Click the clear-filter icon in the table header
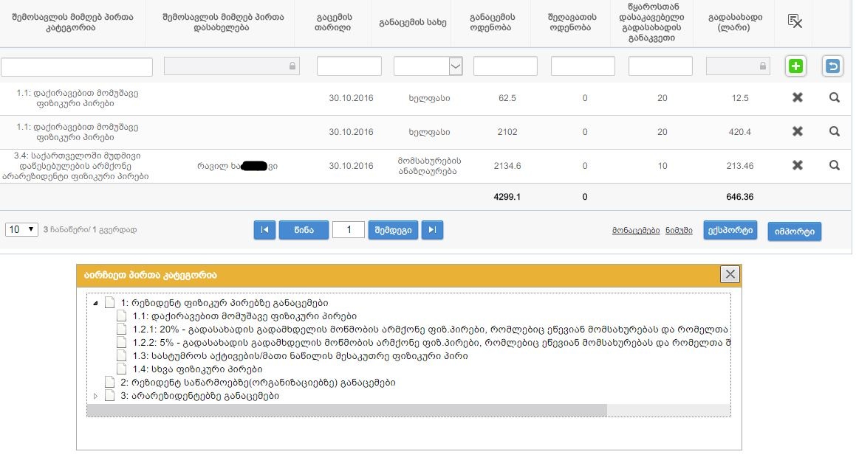856x460 pixels. [x=795, y=22]
